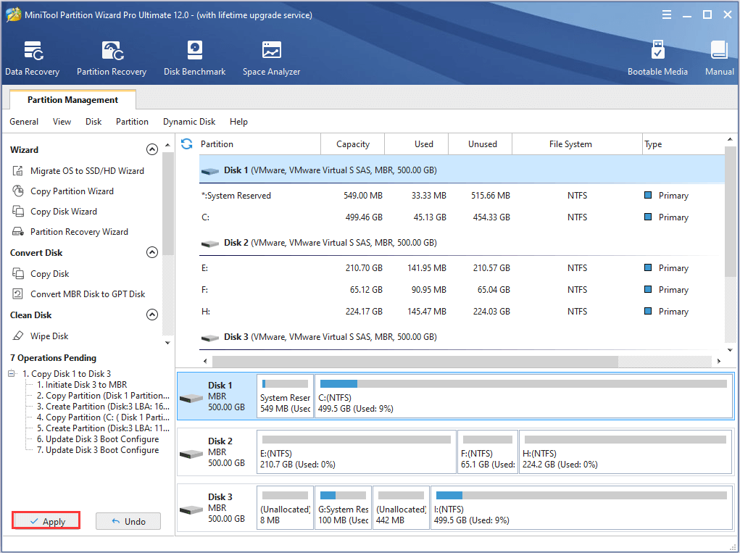Click partition list vertical scrollbar down arrow

(x=730, y=349)
